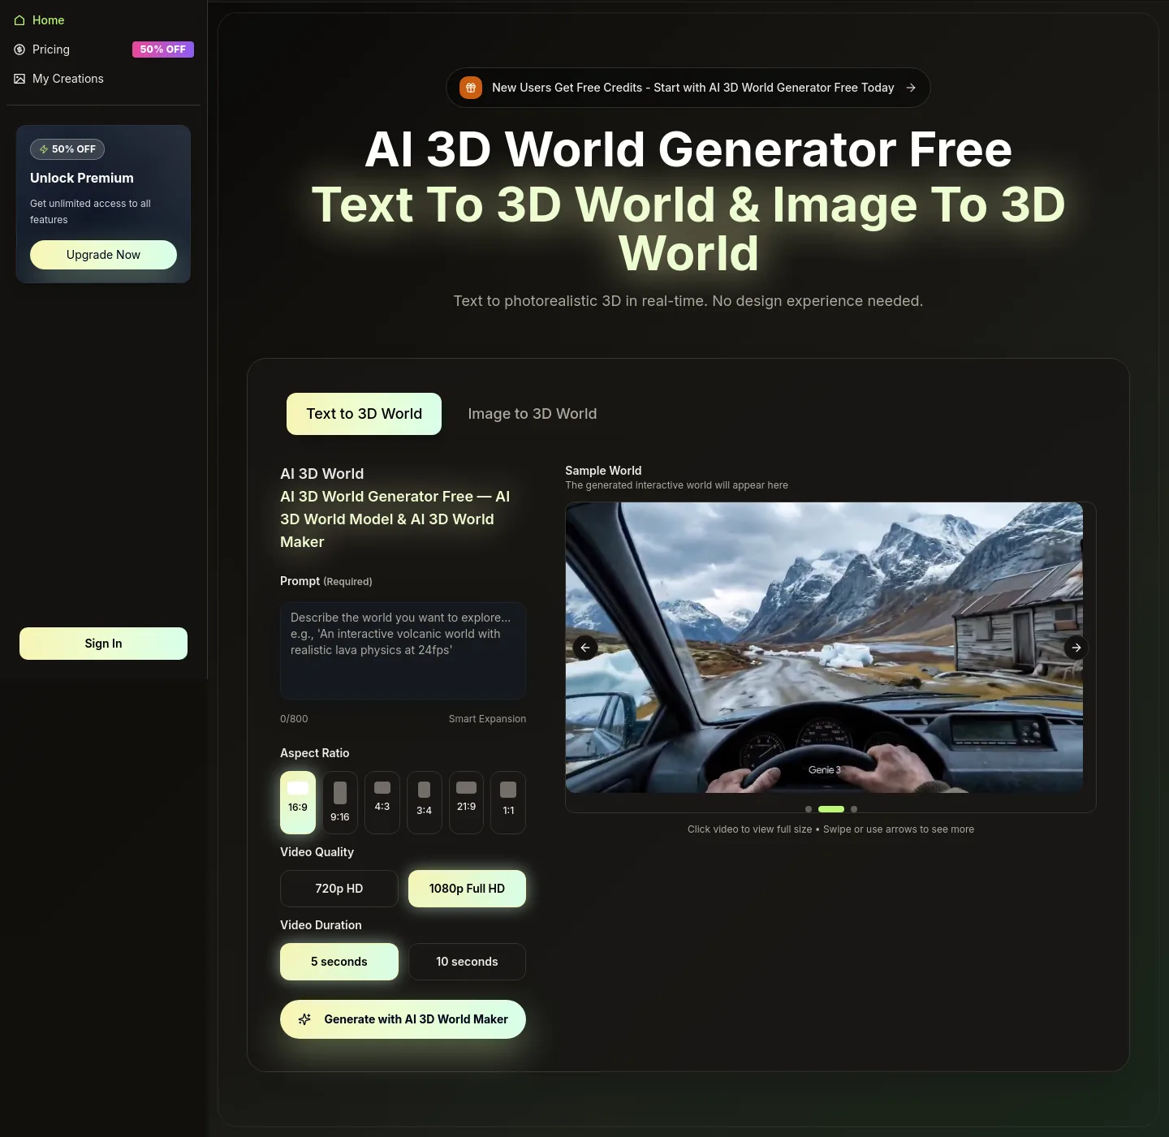1169x1137 pixels.
Task: Switch to the Image to 3D World tab
Action: 533,414
